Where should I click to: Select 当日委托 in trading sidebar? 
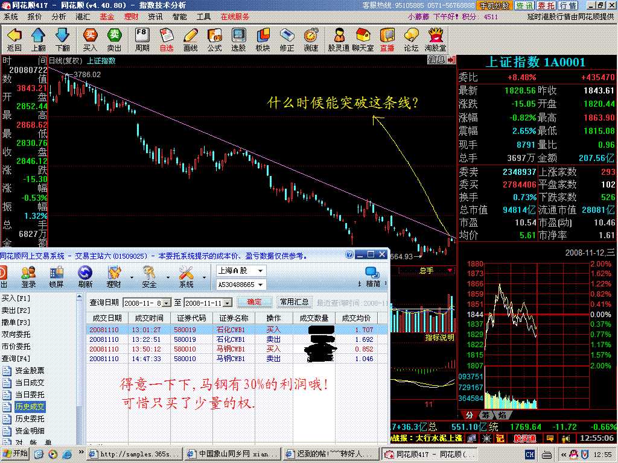[x=30, y=394]
